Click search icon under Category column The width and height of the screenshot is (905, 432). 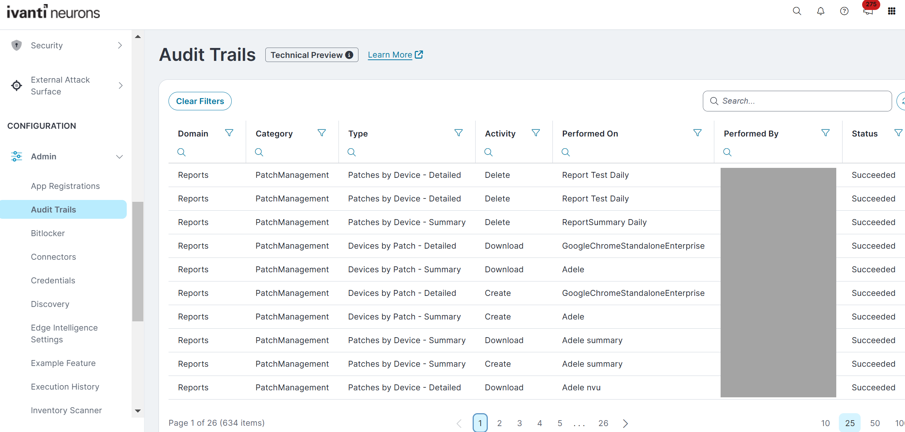click(x=259, y=152)
